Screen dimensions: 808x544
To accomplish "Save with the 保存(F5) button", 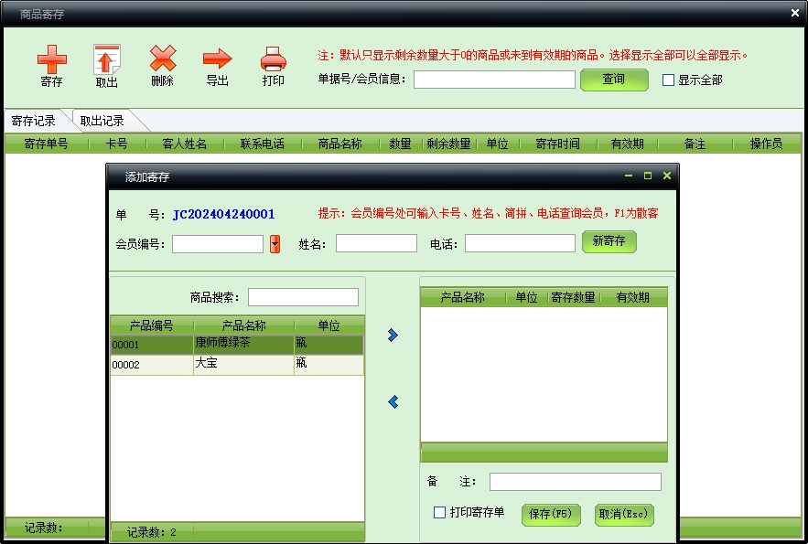I will 551,514.
